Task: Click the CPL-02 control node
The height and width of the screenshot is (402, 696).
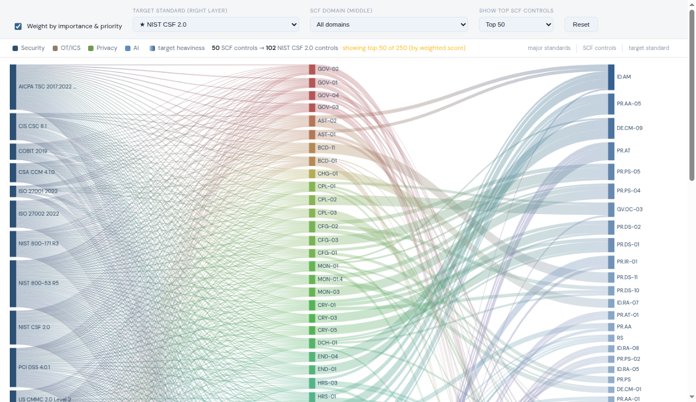Action: point(312,200)
